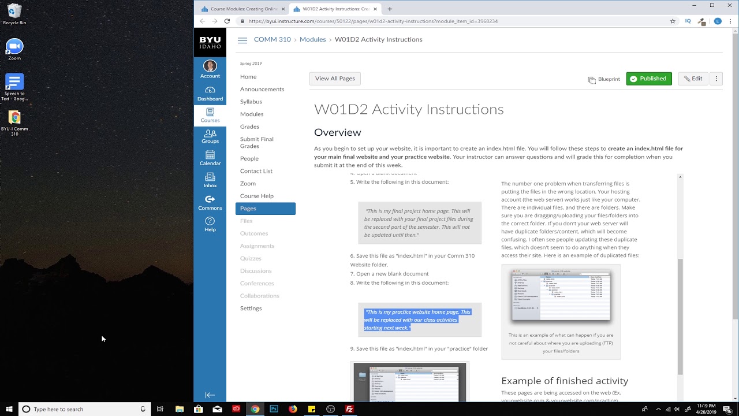Bookmark this page with star icon
Image resolution: width=739 pixels, height=416 pixels.
673,21
